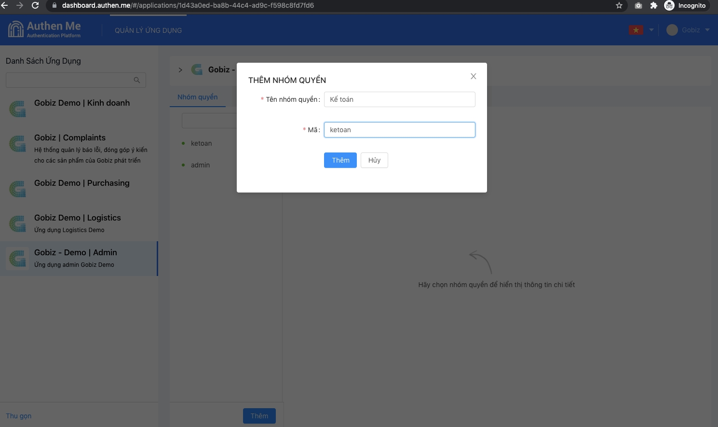Bookmark this page with the star icon
Image resolution: width=718 pixels, height=427 pixels.
[x=619, y=5]
